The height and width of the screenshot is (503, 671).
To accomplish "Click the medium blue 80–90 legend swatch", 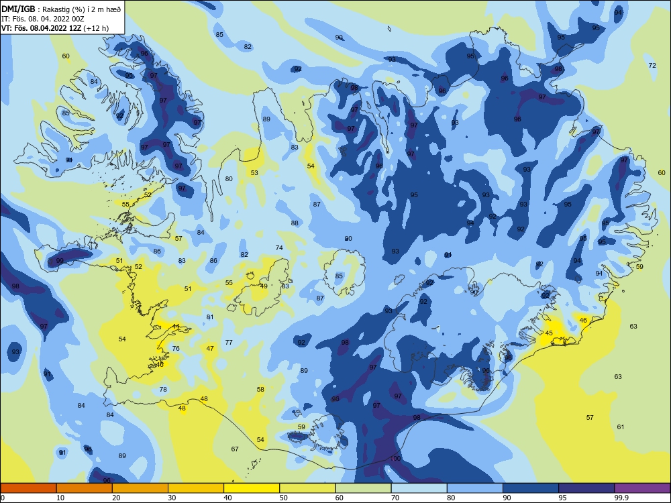I will pyautogui.click(x=475, y=488).
